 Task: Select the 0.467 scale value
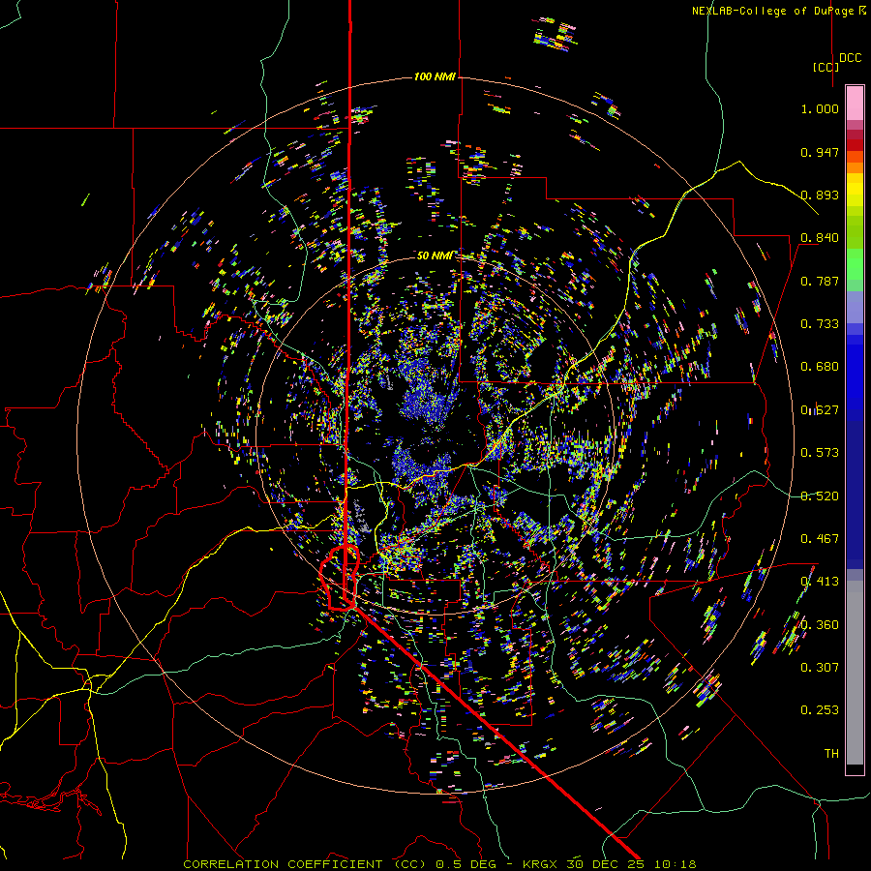click(x=820, y=539)
